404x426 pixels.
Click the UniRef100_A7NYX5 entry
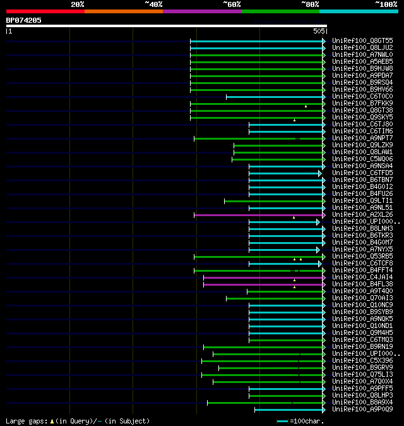tap(362, 250)
